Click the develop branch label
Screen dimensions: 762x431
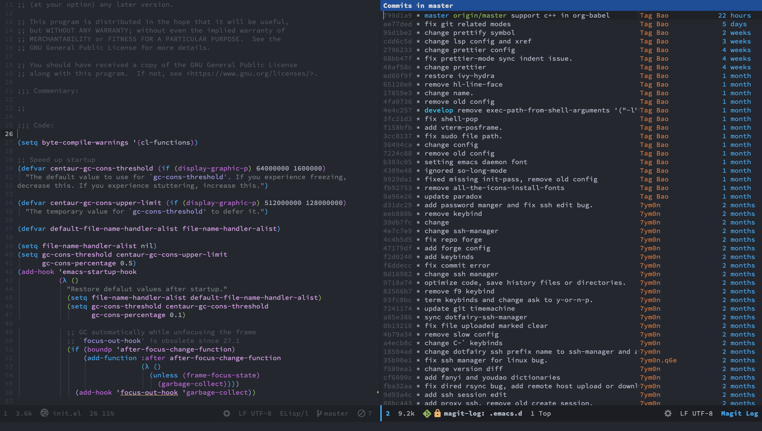438,110
